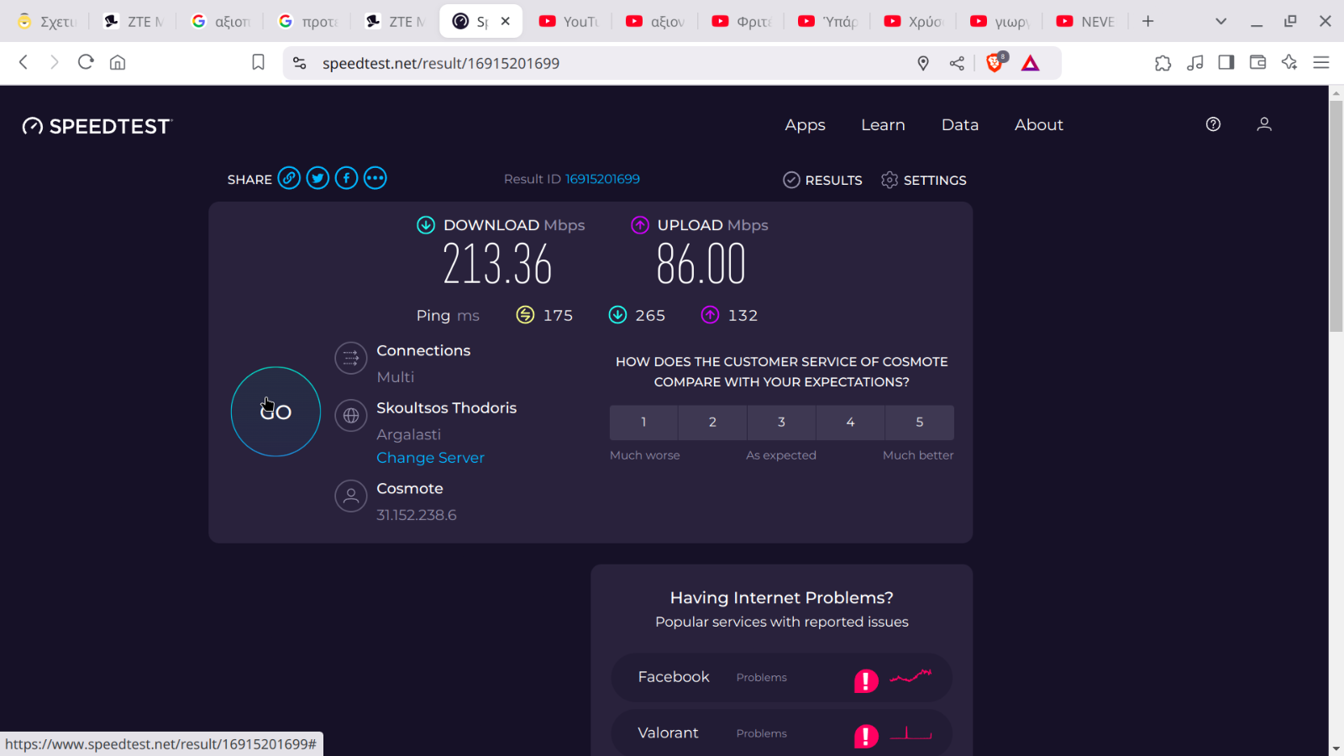Screen dimensions: 1344x756
Task: Click the Speedtest logo
Action: (97, 126)
